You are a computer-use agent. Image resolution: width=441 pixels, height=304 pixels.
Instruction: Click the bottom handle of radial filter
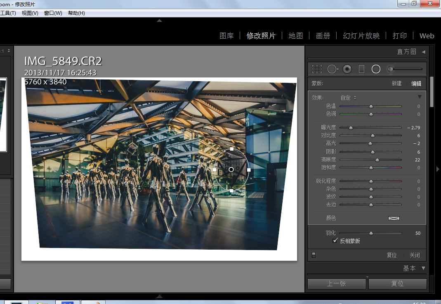click(x=231, y=191)
